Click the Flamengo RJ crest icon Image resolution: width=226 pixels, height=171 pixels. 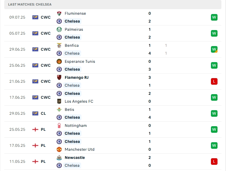(x=59, y=77)
